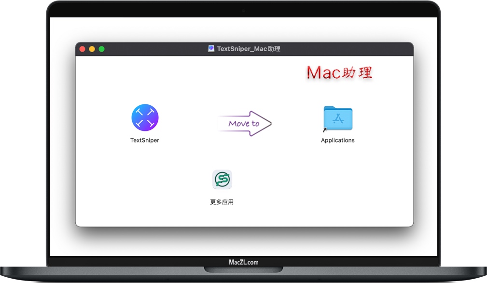Click the Applications label text
The image size is (487, 283).
click(x=337, y=140)
